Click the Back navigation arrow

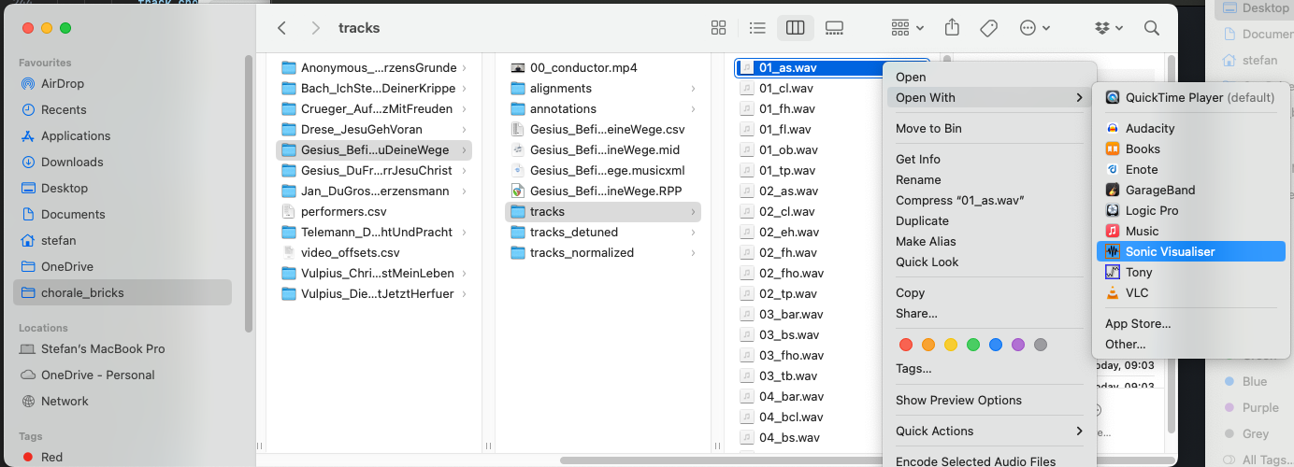pos(281,28)
